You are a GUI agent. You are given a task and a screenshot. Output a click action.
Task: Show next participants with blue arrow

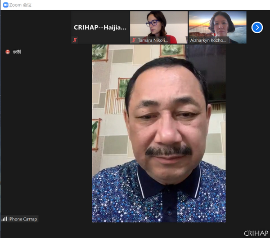[257, 27]
